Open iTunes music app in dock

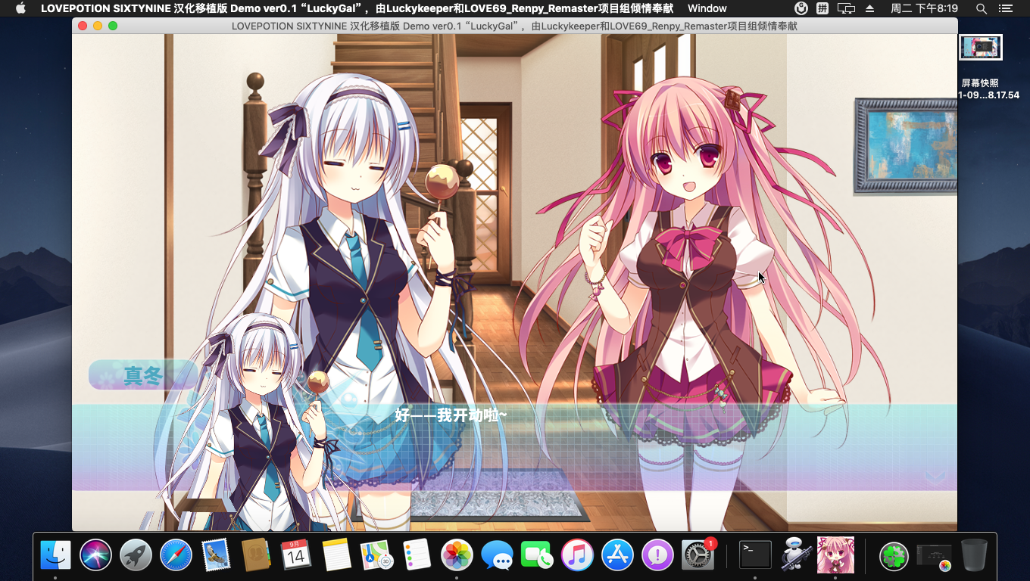(x=577, y=555)
